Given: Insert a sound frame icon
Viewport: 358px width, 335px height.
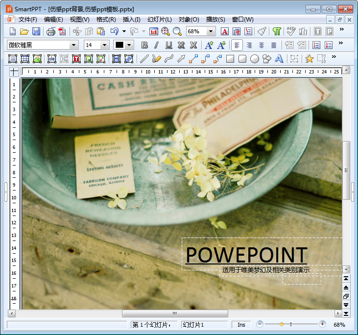Looking at the screenshot, I should coord(129,59).
